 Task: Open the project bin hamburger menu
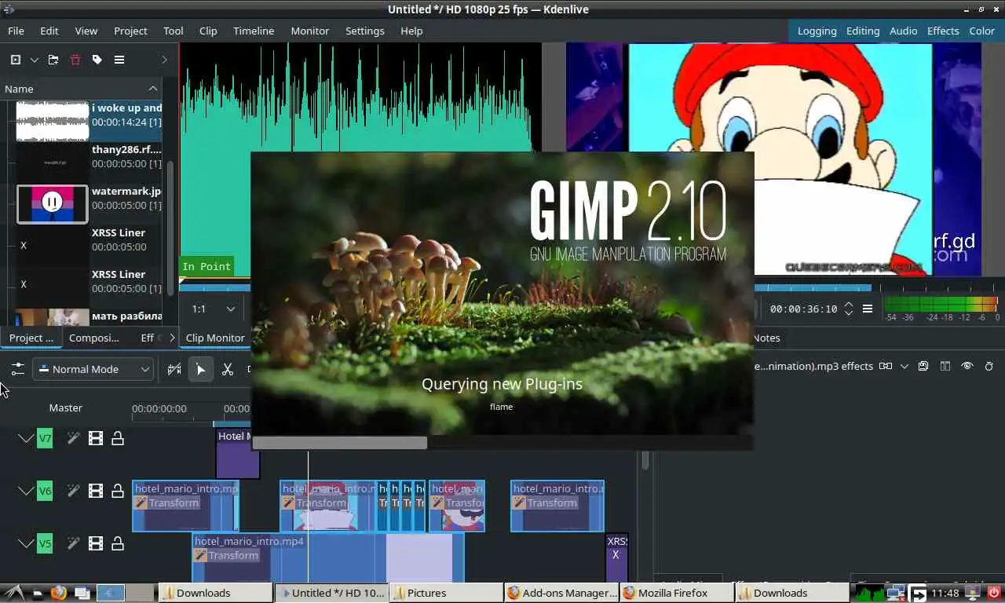119,60
